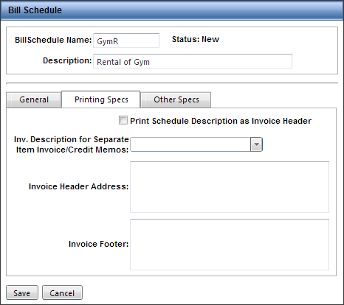The height and width of the screenshot is (305, 344).
Task: Click the Bill Schedule title bar
Action: (172, 10)
